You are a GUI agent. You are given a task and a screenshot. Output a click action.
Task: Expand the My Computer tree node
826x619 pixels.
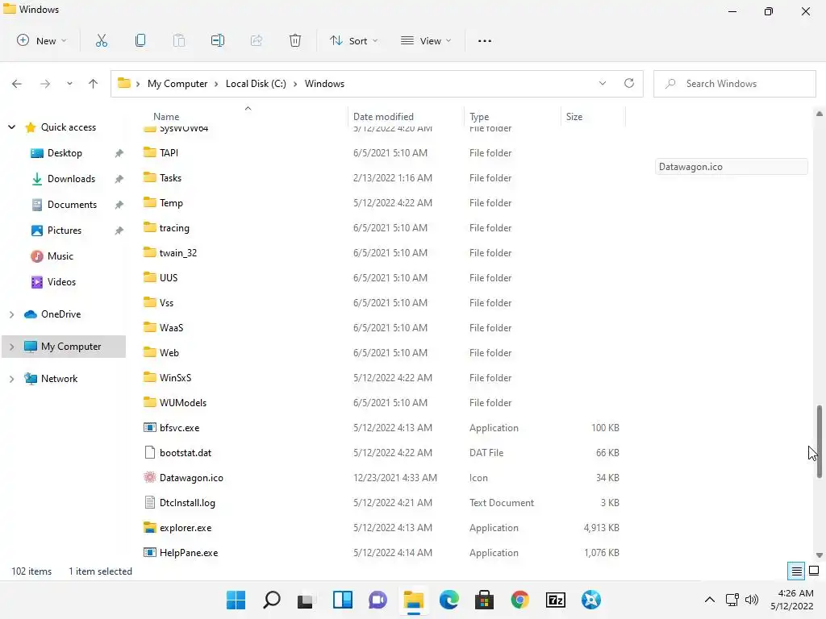coord(11,347)
